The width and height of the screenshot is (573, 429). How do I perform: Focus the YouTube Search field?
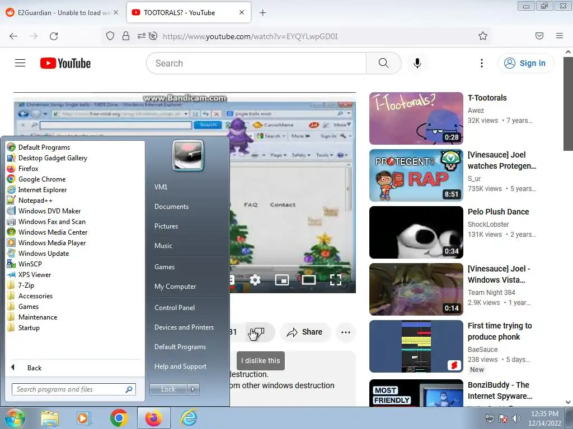(x=256, y=63)
